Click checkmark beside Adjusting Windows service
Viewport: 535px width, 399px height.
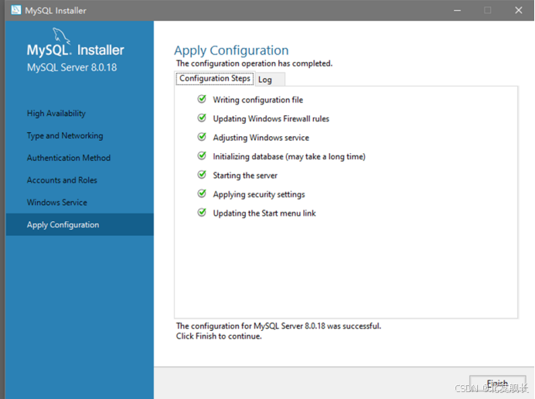[202, 137]
